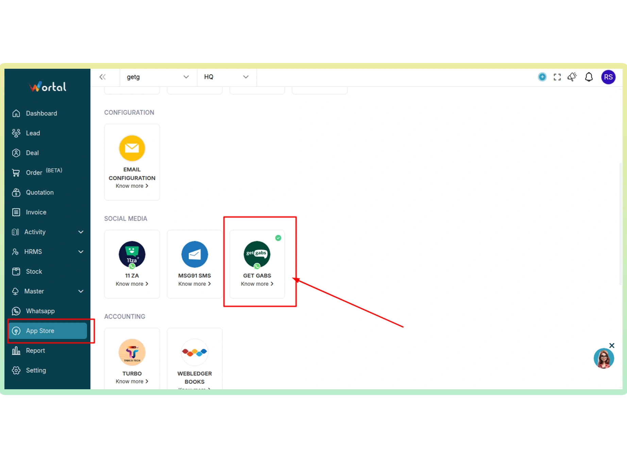Viewport: 627px width, 458px height.
Task: Click Know more under Email Configuration
Action: (132, 186)
